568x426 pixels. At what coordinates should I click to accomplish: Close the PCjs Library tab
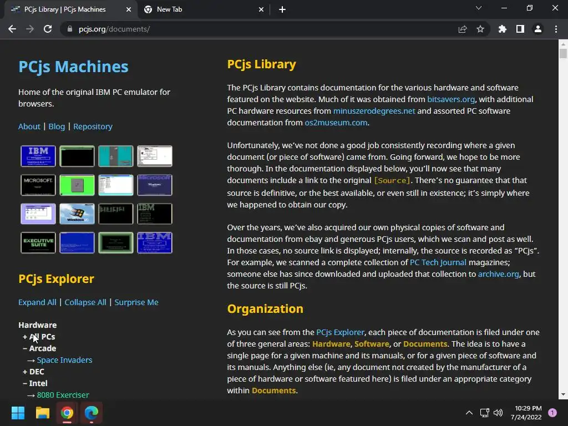click(129, 10)
